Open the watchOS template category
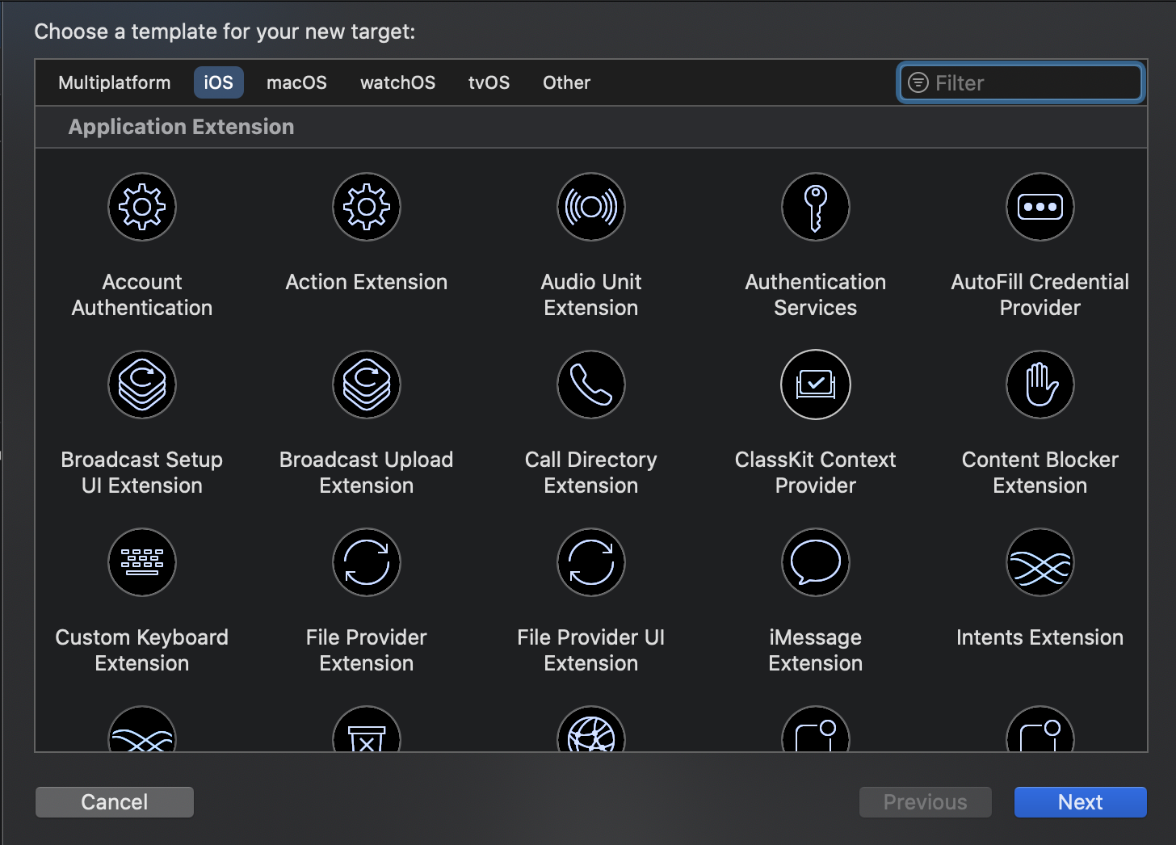The image size is (1176, 845). click(x=397, y=82)
